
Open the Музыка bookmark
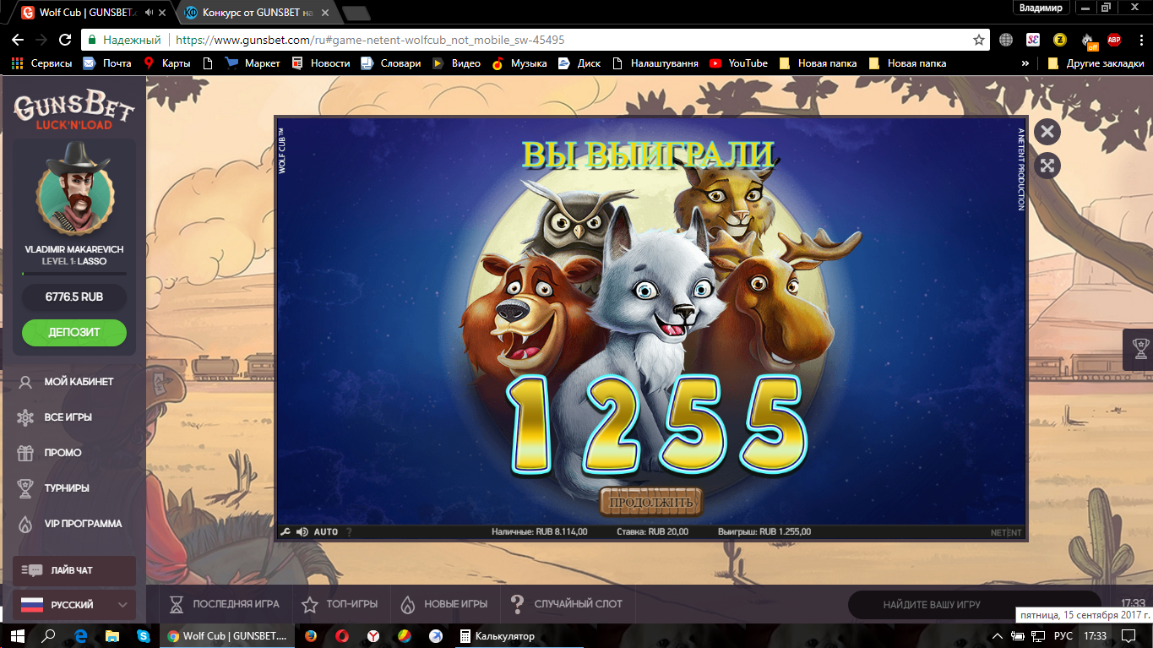519,63
